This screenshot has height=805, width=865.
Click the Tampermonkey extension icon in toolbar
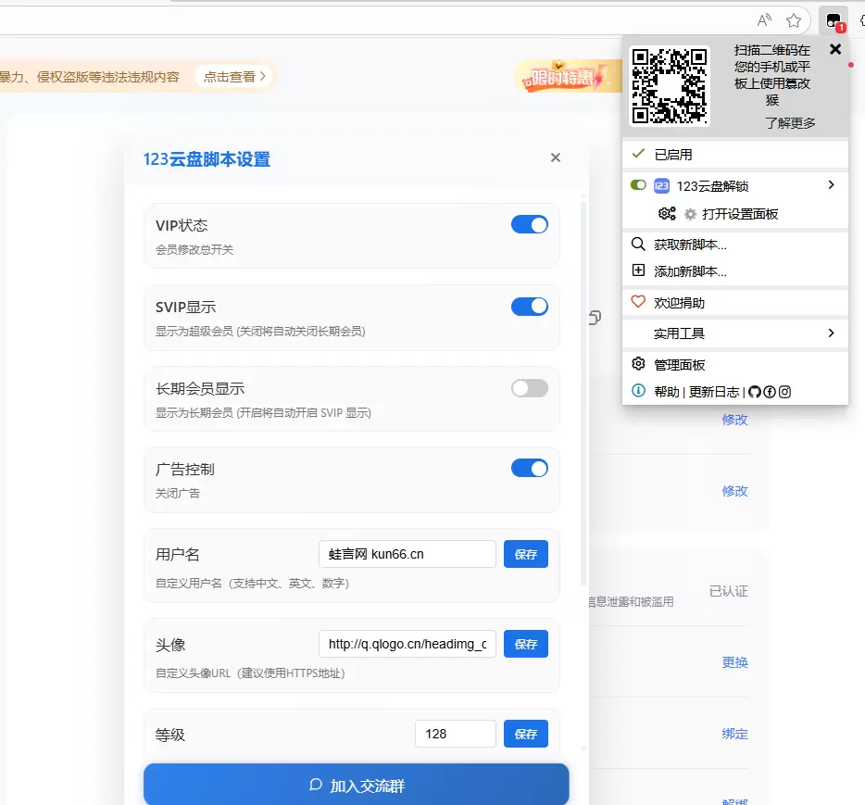click(x=833, y=19)
